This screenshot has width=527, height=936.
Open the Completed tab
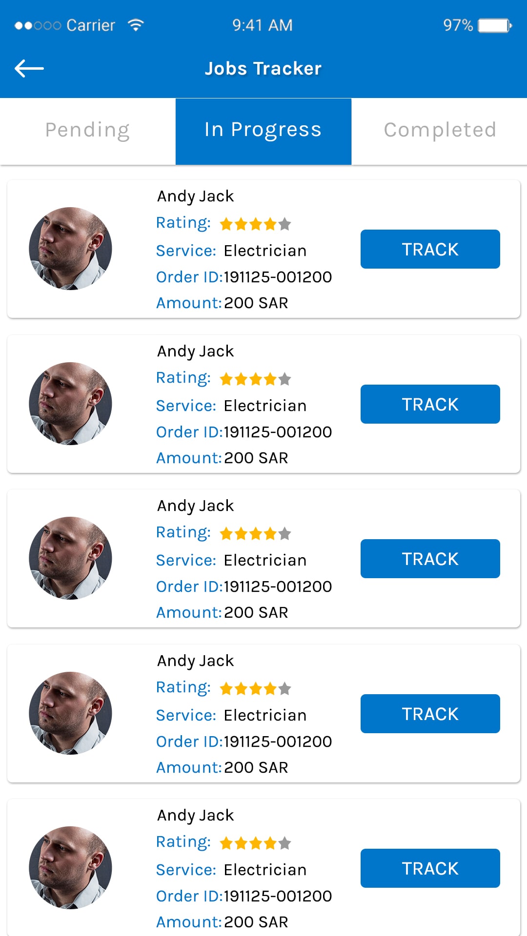tap(440, 130)
